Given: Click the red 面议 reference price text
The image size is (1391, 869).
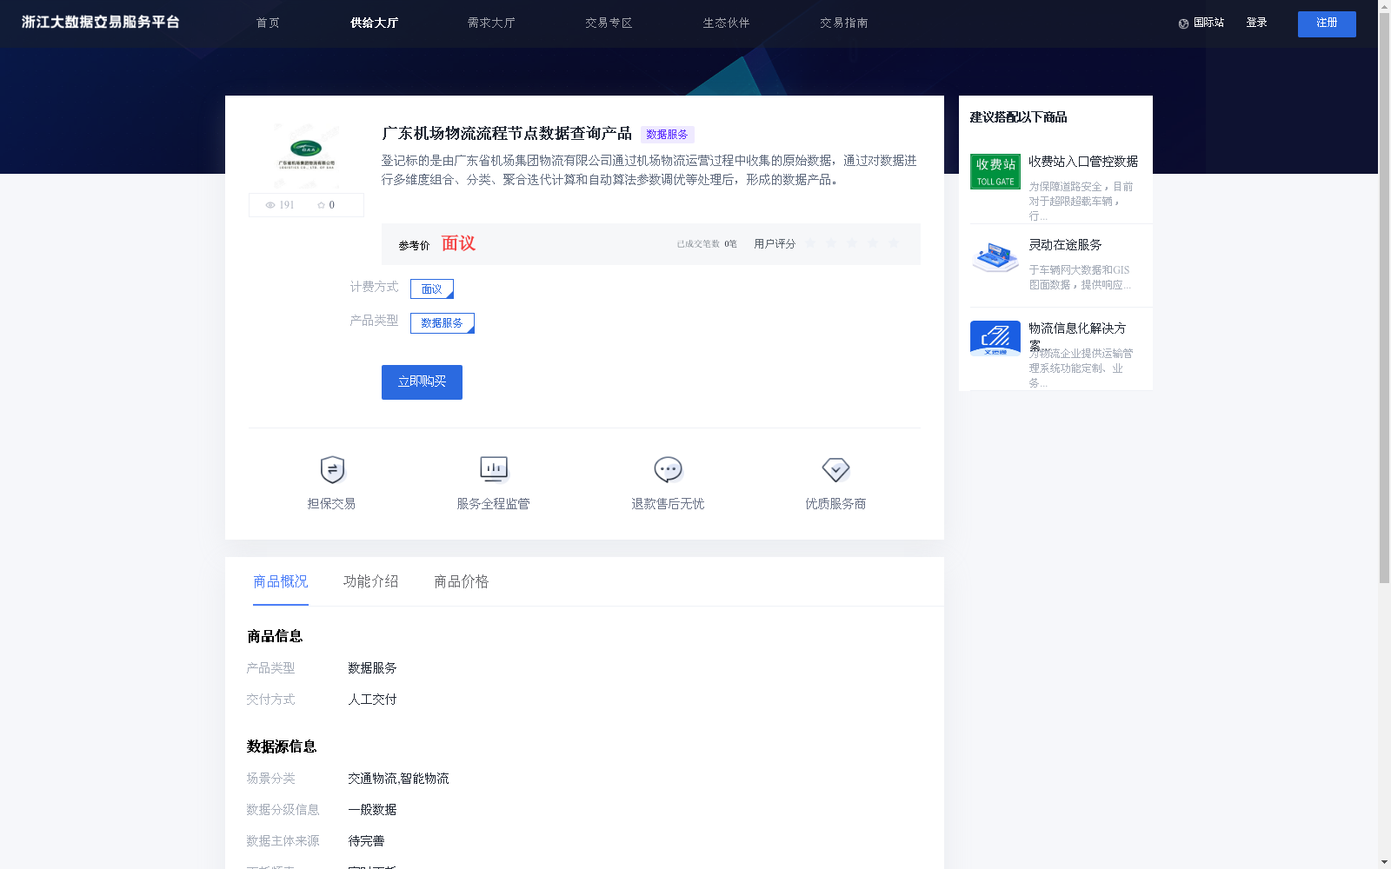Looking at the screenshot, I should pyautogui.click(x=458, y=243).
